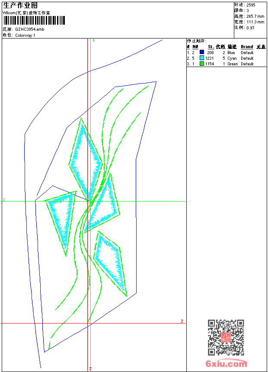Click the 'Wilcom(汇京)' studio name line
This screenshot has height=372, width=268.
(26, 13)
